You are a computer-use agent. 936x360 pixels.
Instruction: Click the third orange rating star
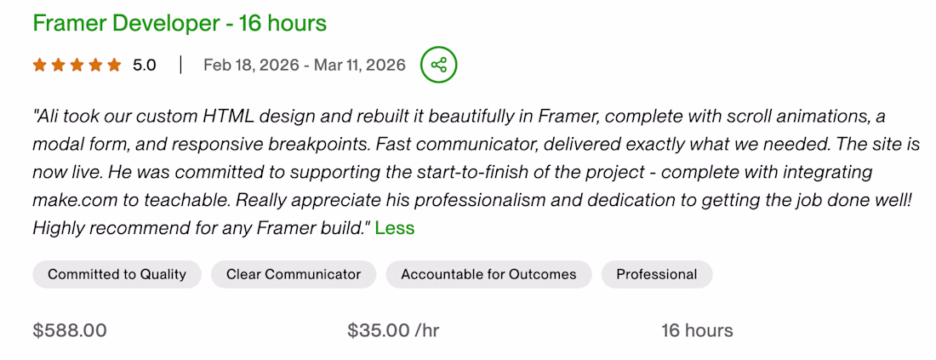pyautogui.click(x=77, y=65)
